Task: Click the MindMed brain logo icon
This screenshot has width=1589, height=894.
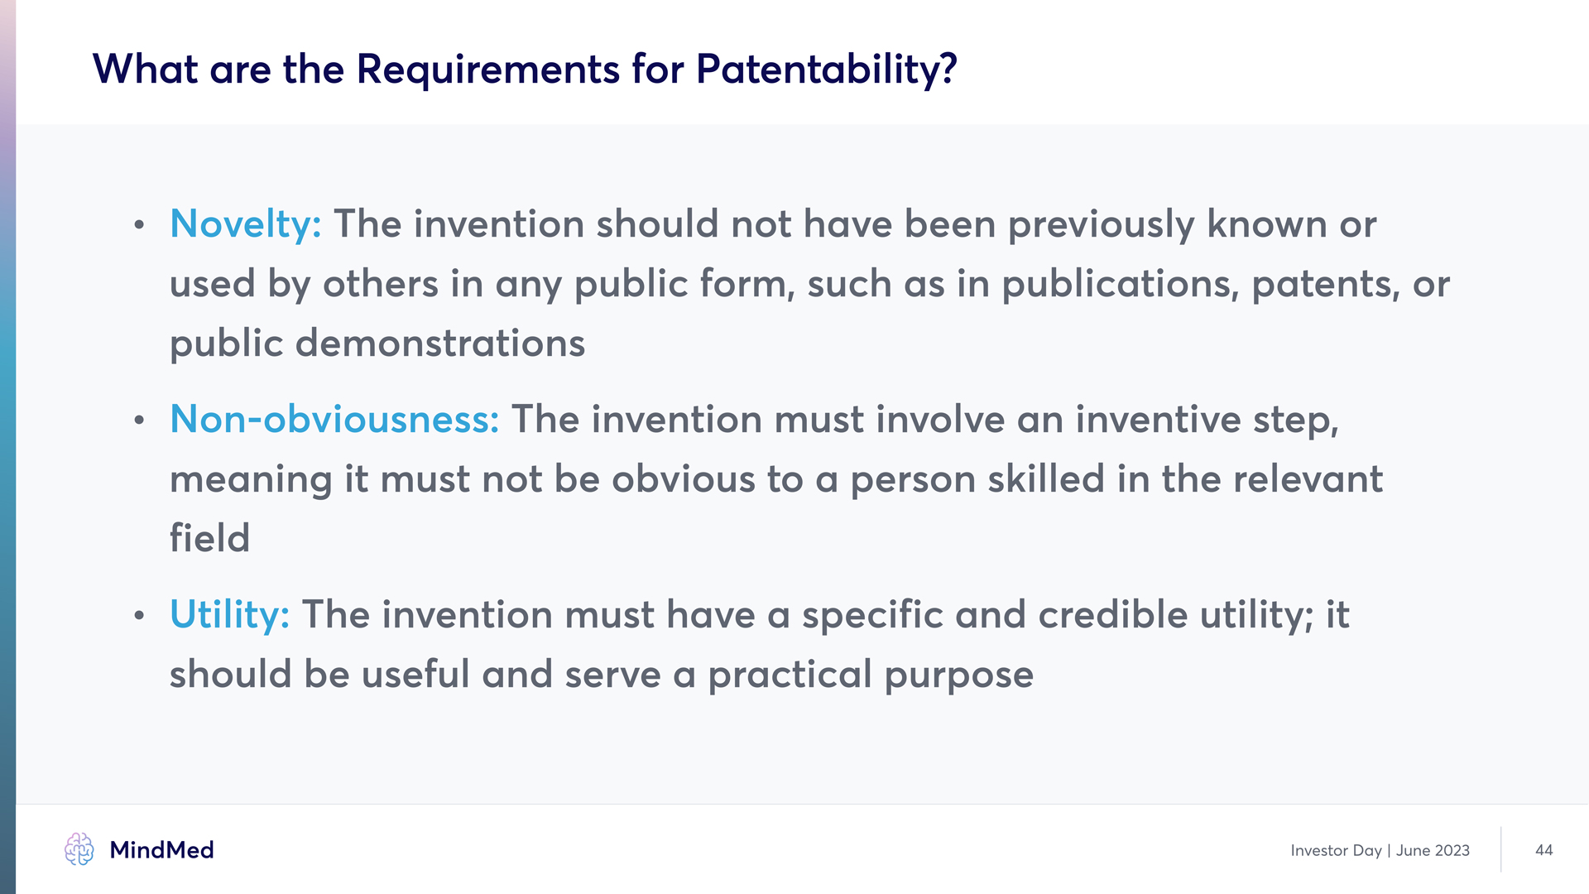Action: [79, 849]
